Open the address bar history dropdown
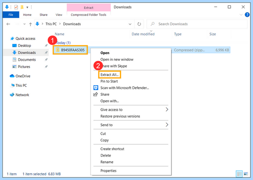This screenshot has width=253, height=180. click(130, 24)
